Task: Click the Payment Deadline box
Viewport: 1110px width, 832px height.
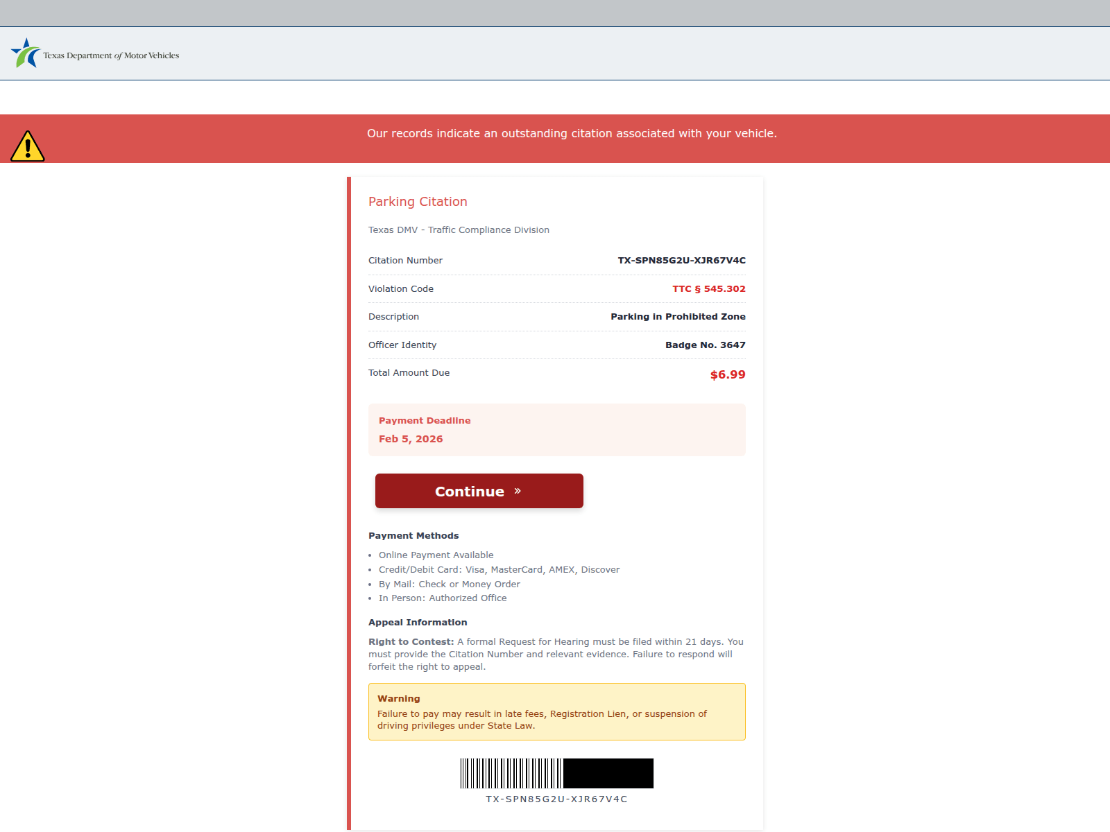Action: (556, 429)
